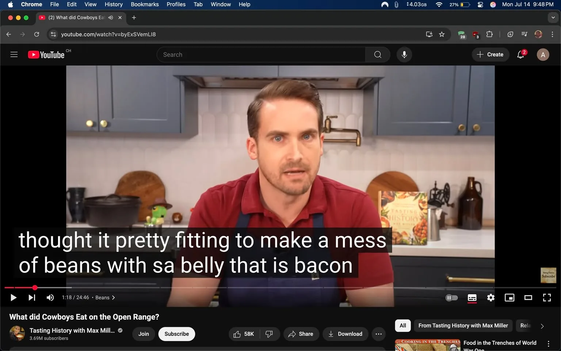Open the Bookmarks menu

click(145, 4)
